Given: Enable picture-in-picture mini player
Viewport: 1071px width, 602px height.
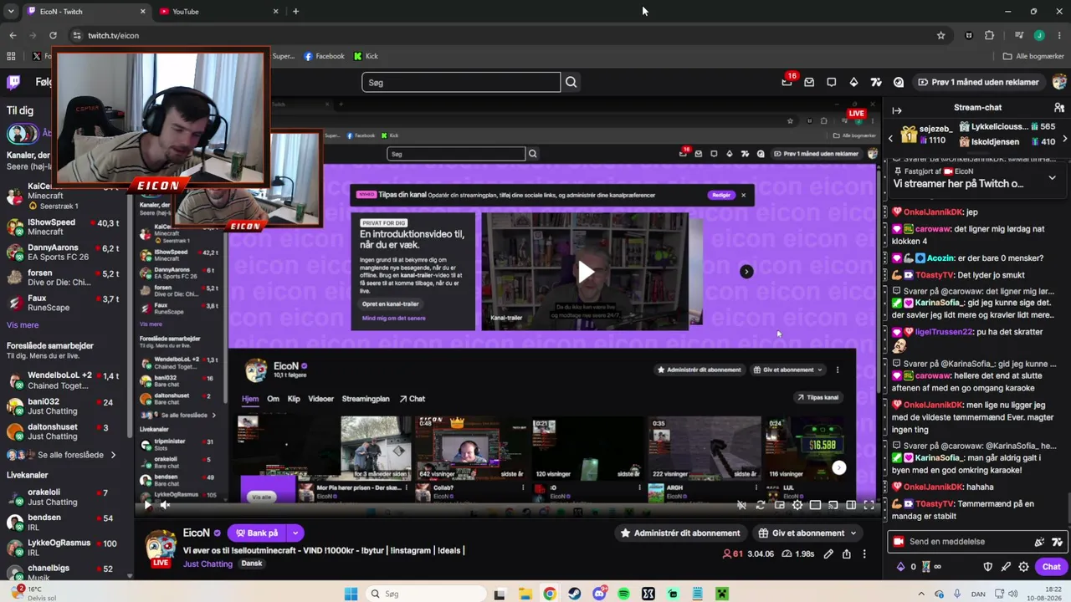Looking at the screenshot, I should 779,505.
